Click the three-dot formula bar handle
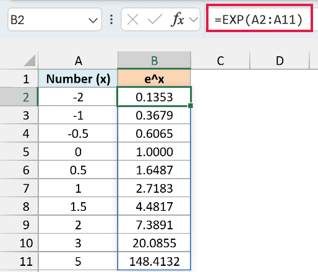318x272 pixels. point(111,20)
